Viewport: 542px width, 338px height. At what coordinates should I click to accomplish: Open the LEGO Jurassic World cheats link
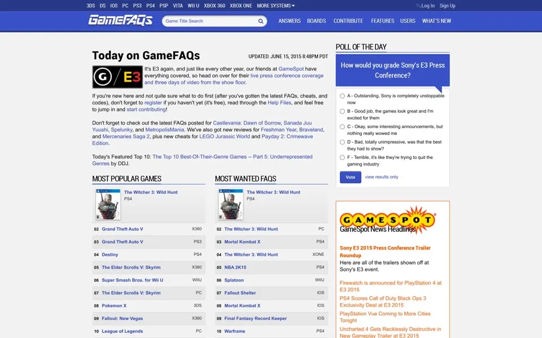(x=224, y=136)
